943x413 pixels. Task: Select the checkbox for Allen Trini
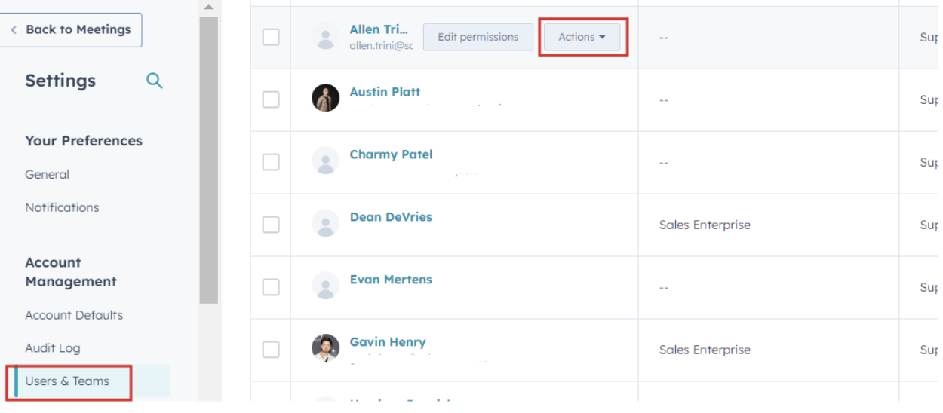[x=271, y=37]
